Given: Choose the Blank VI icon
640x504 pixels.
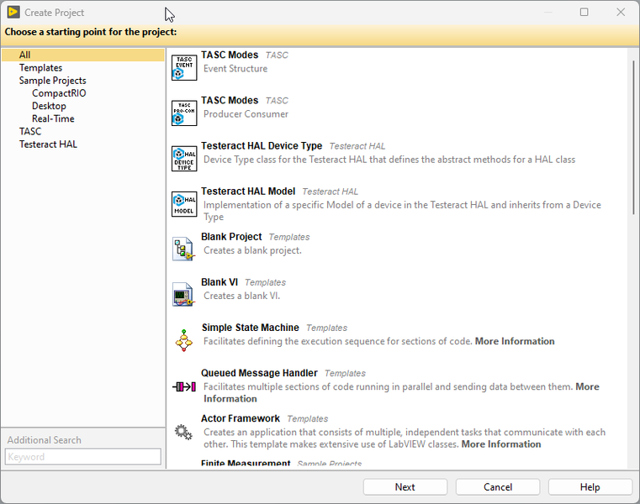Looking at the screenshot, I should click(184, 295).
